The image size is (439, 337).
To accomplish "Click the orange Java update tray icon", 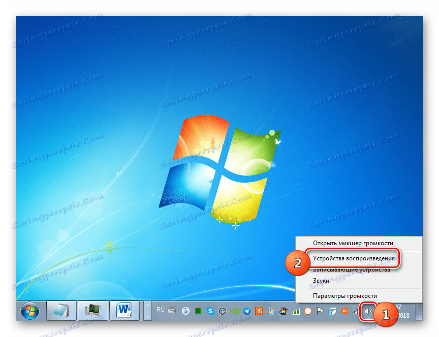I will 259,311.
